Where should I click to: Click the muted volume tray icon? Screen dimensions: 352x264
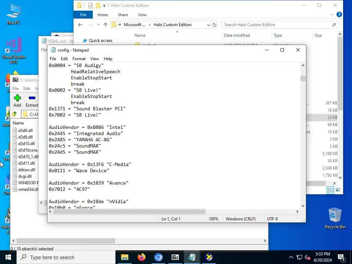point(307,257)
